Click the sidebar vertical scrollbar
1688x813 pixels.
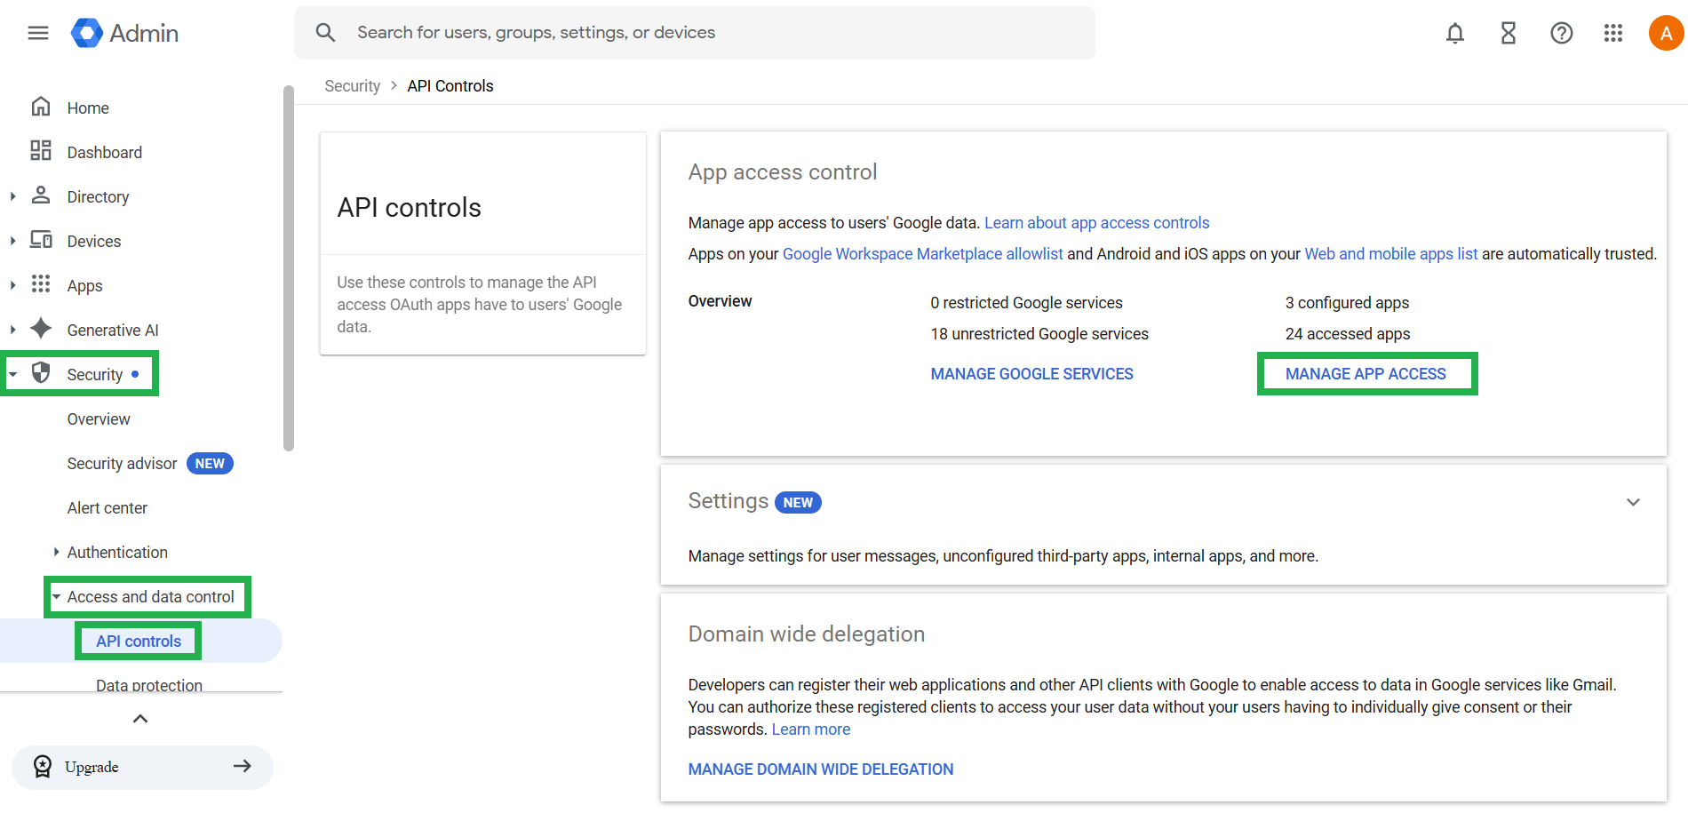tap(288, 268)
